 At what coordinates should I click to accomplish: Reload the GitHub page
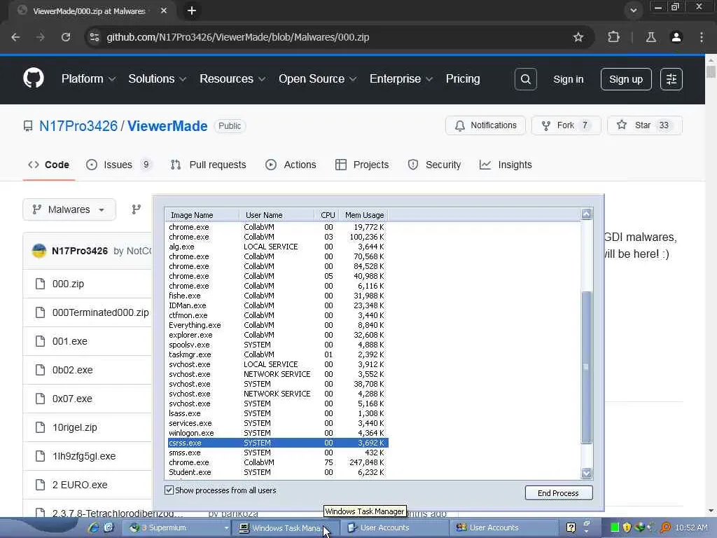pyautogui.click(x=66, y=37)
